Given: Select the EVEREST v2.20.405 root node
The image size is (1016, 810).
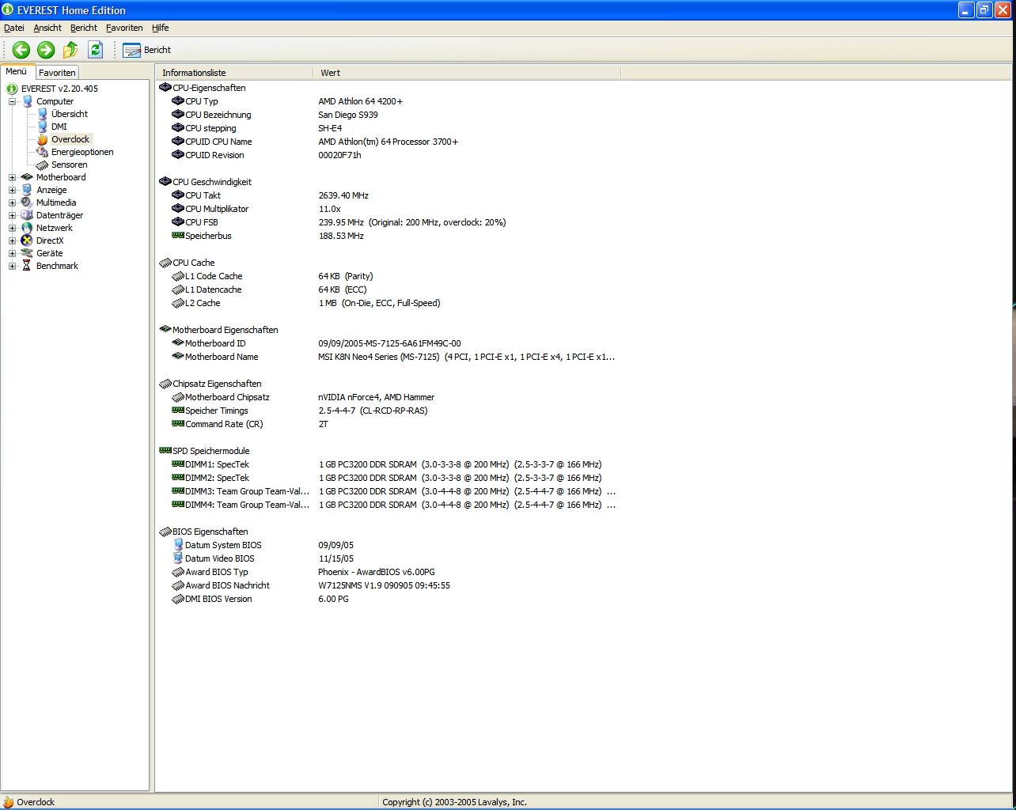Looking at the screenshot, I should tap(59, 89).
